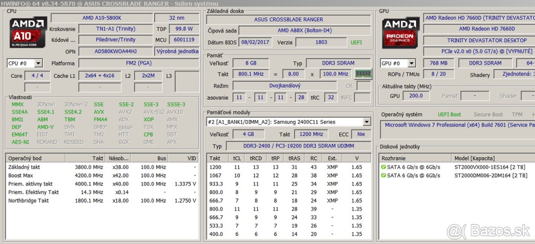
Task: Click the 1200 MHz module clock field
Action: point(311,134)
